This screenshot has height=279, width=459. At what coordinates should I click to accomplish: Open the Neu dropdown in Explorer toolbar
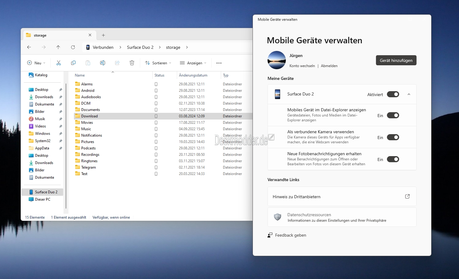(36, 63)
